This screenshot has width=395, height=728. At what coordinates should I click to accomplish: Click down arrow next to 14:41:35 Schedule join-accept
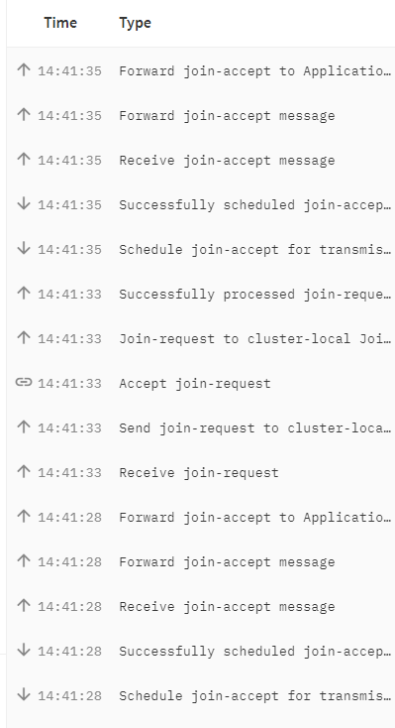tap(24, 248)
